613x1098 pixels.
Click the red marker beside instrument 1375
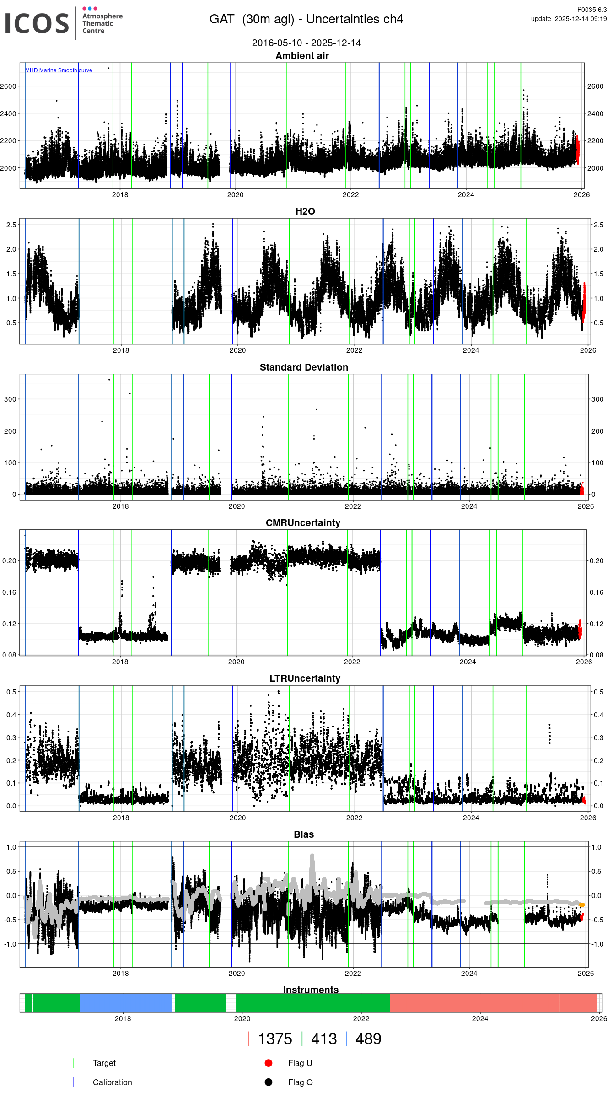point(249,1039)
